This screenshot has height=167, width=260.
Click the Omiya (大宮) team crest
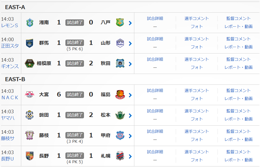[30, 95]
